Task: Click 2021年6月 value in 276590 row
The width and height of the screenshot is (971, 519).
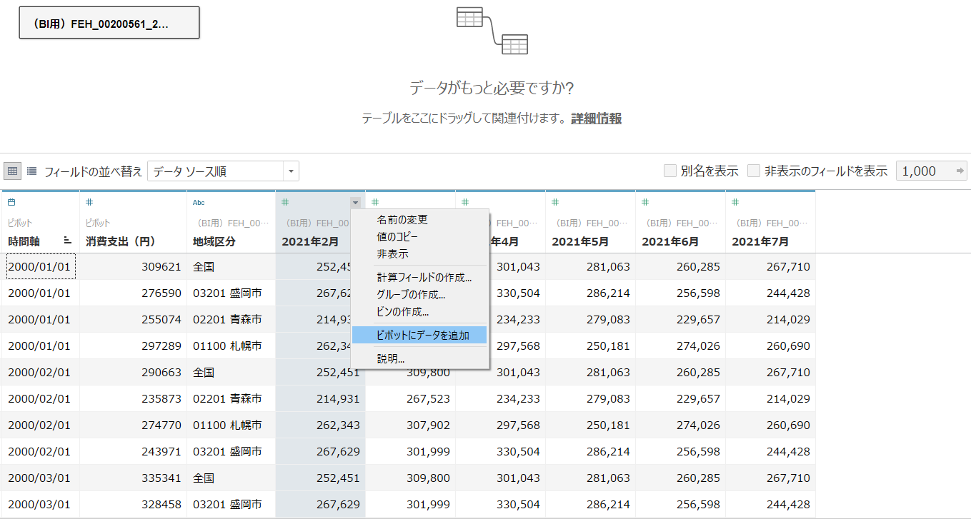Action: coord(698,293)
